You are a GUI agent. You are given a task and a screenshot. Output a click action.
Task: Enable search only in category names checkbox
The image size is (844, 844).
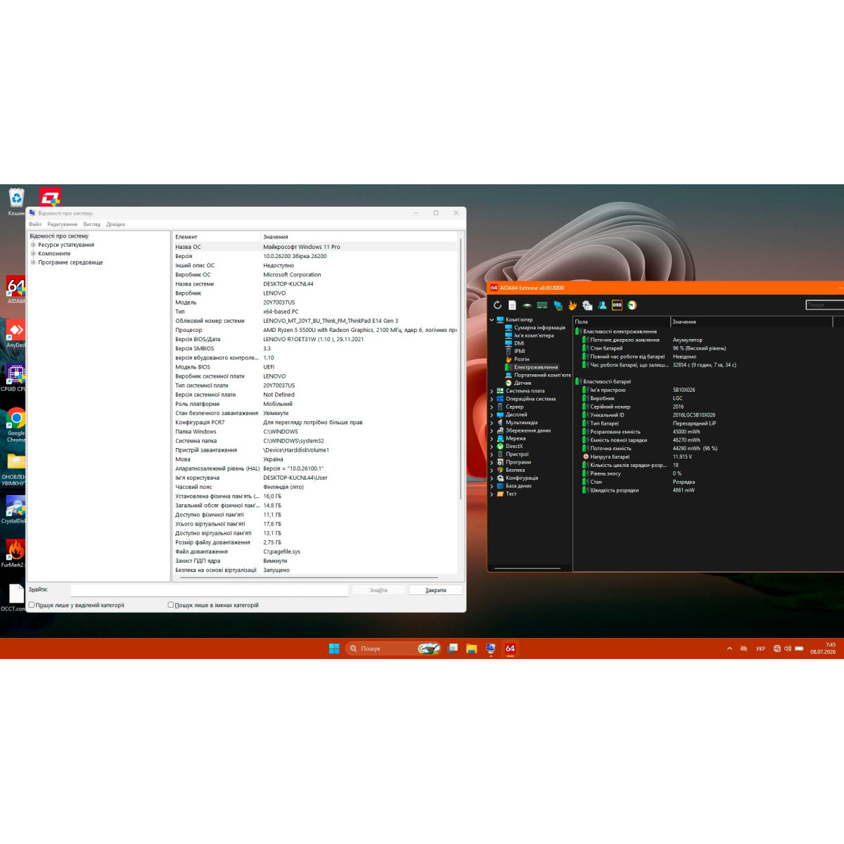[170, 605]
